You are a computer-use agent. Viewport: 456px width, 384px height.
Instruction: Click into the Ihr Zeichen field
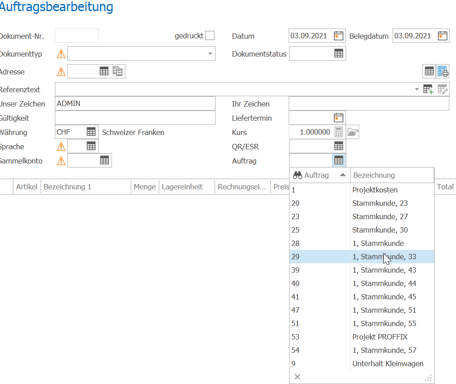click(x=369, y=103)
